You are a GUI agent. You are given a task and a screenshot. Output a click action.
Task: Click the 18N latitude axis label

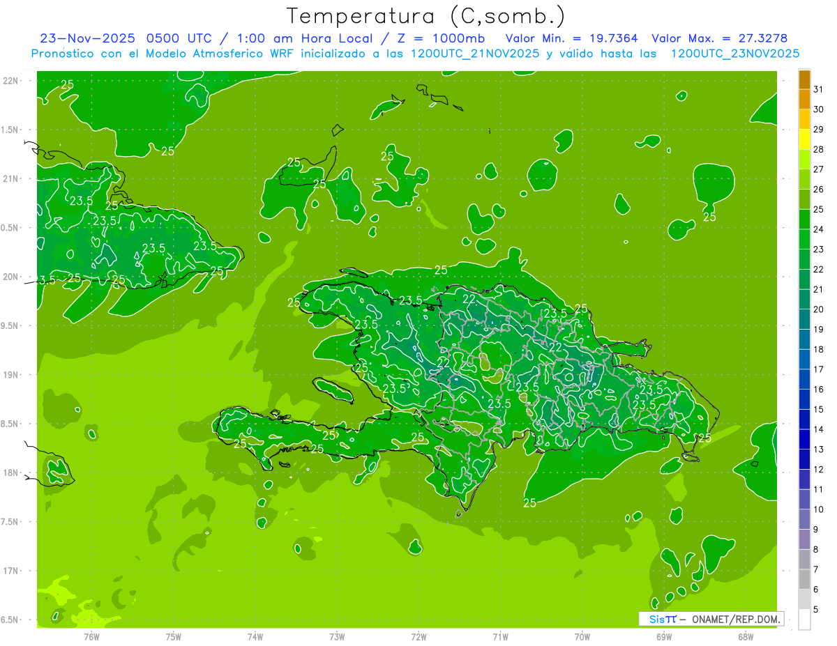(10, 472)
